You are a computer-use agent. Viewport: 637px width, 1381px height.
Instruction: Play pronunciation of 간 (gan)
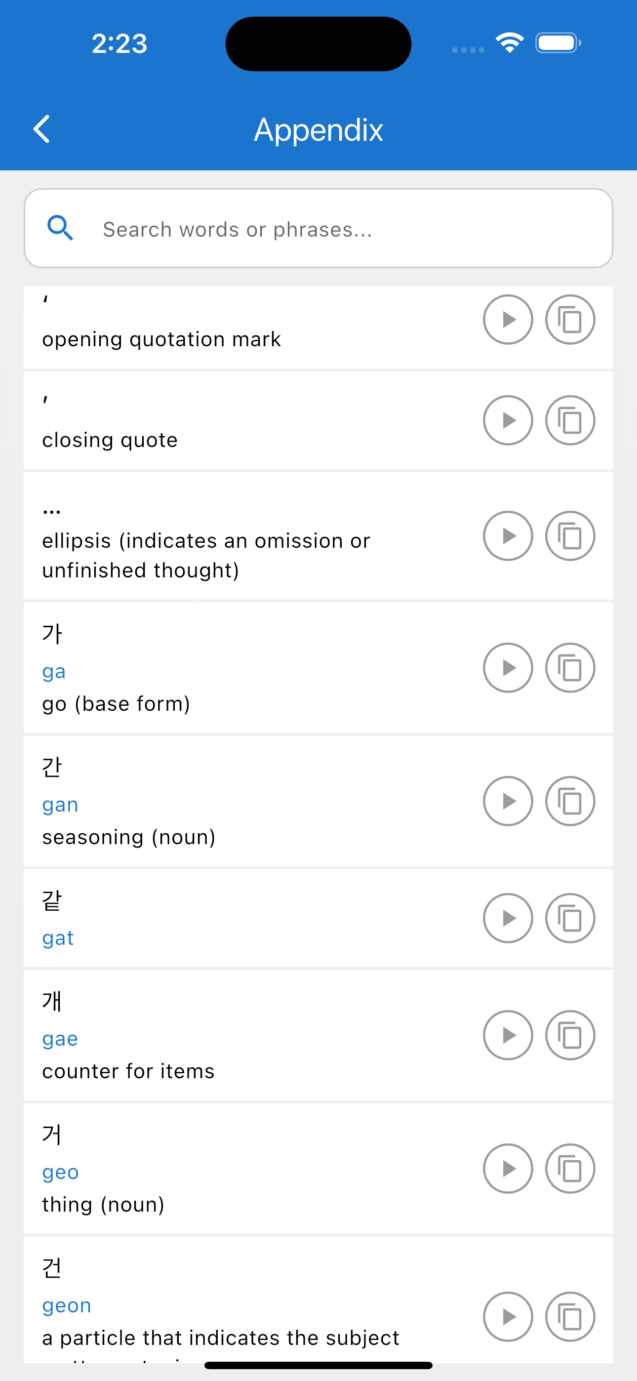508,801
